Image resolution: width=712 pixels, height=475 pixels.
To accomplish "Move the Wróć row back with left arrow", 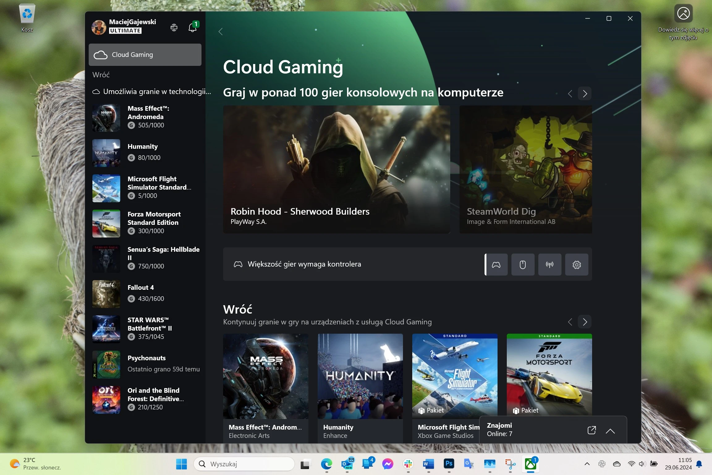I will pyautogui.click(x=570, y=322).
